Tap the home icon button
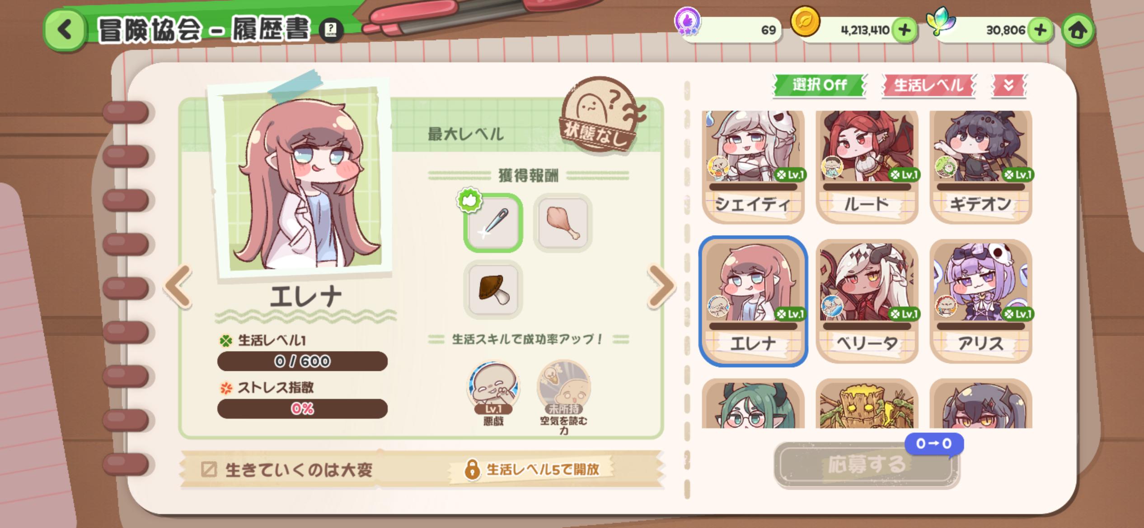This screenshot has height=528, width=1144. pyautogui.click(x=1078, y=30)
